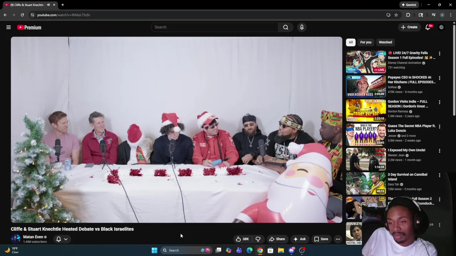
Task: Click the video player to pause
Action: pos(176,130)
